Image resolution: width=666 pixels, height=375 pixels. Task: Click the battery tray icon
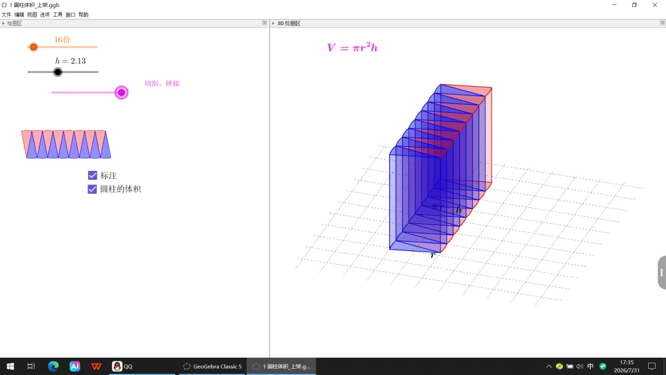[570, 366]
